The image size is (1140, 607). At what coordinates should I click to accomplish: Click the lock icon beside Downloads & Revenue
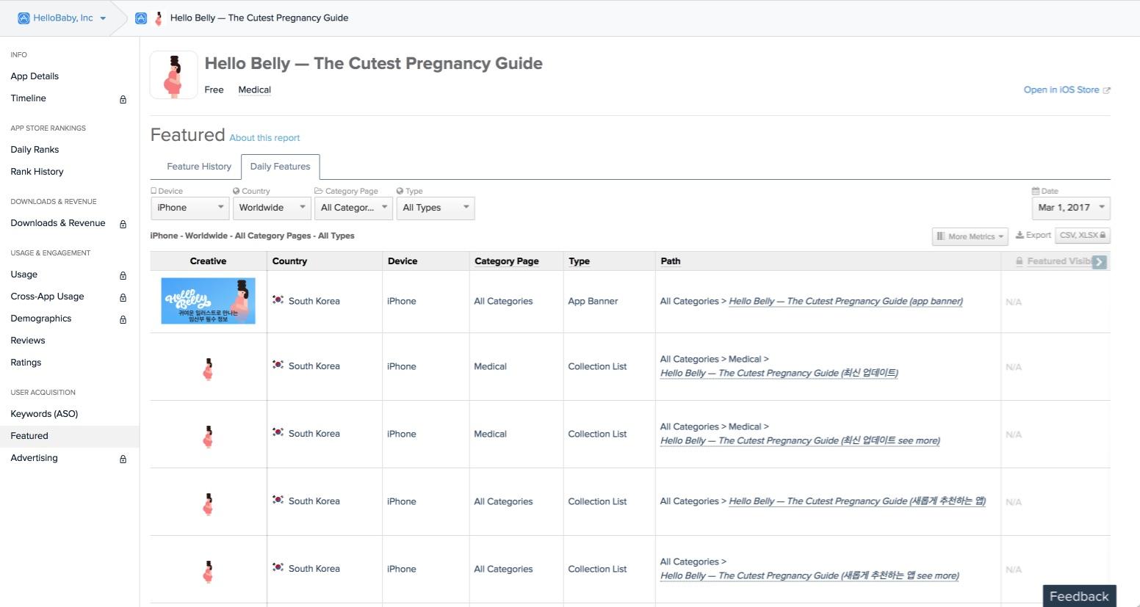(123, 224)
